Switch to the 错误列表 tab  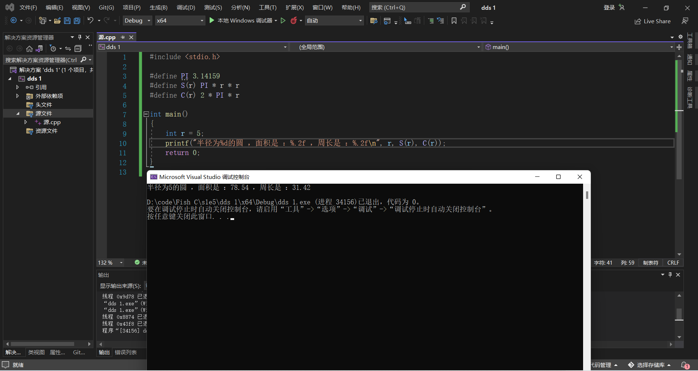point(126,352)
